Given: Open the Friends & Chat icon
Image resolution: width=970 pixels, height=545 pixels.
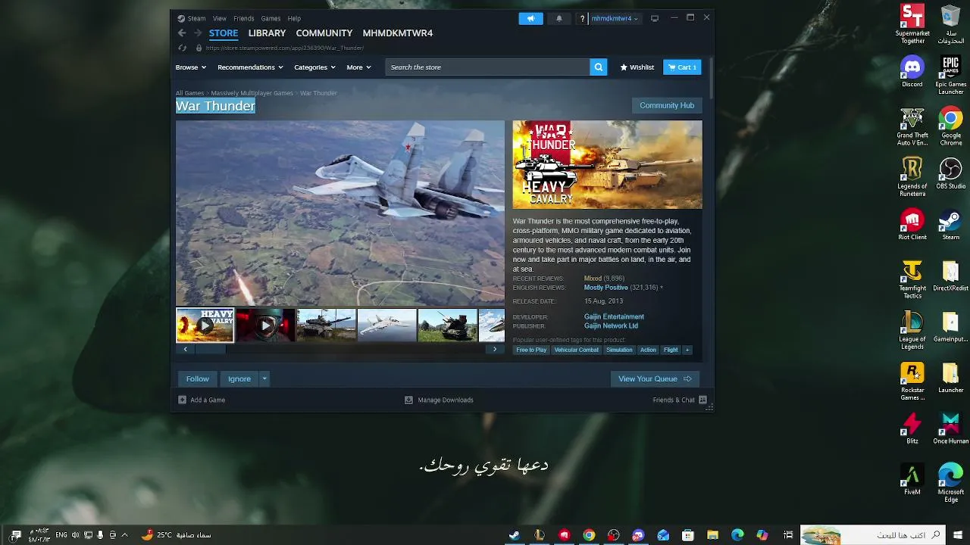Looking at the screenshot, I should pos(702,400).
